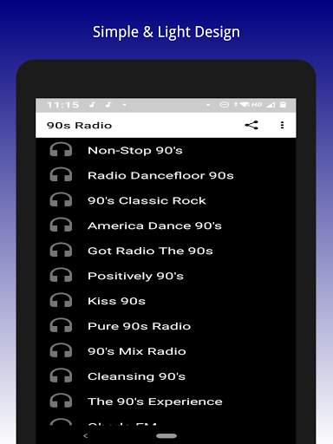The height and width of the screenshot is (444, 333).
Task: Open 90's Classic Rock station
Action: click(166, 200)
